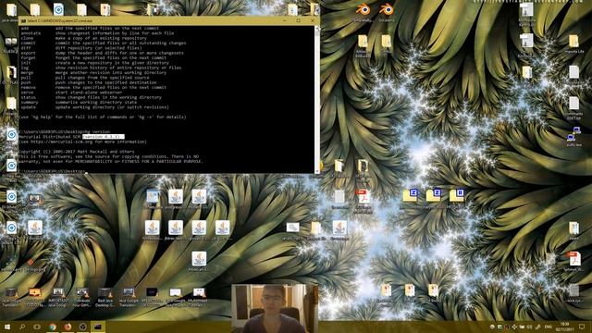Open the Windows Start menu
Screen dimensions: 592x333
(7, 327)
